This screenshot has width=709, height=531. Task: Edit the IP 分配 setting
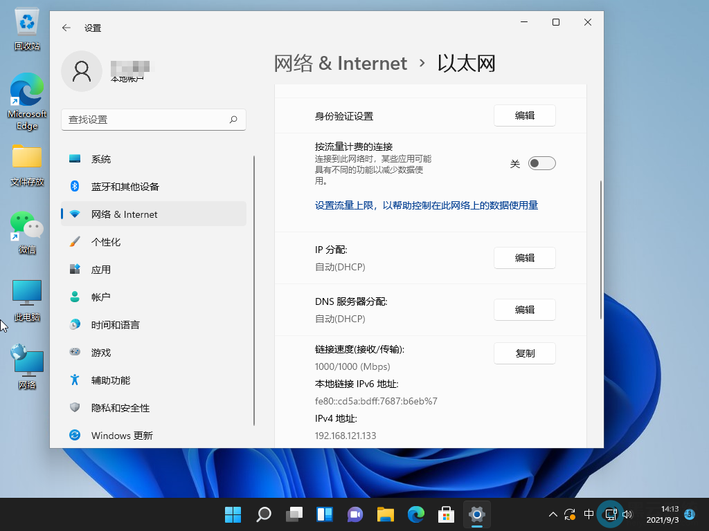pos(524,258)
